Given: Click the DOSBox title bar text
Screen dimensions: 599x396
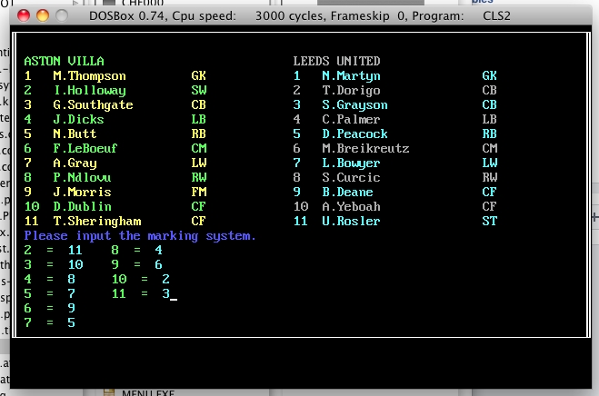Looking at the screenshot, I should (x=300, y=16).
